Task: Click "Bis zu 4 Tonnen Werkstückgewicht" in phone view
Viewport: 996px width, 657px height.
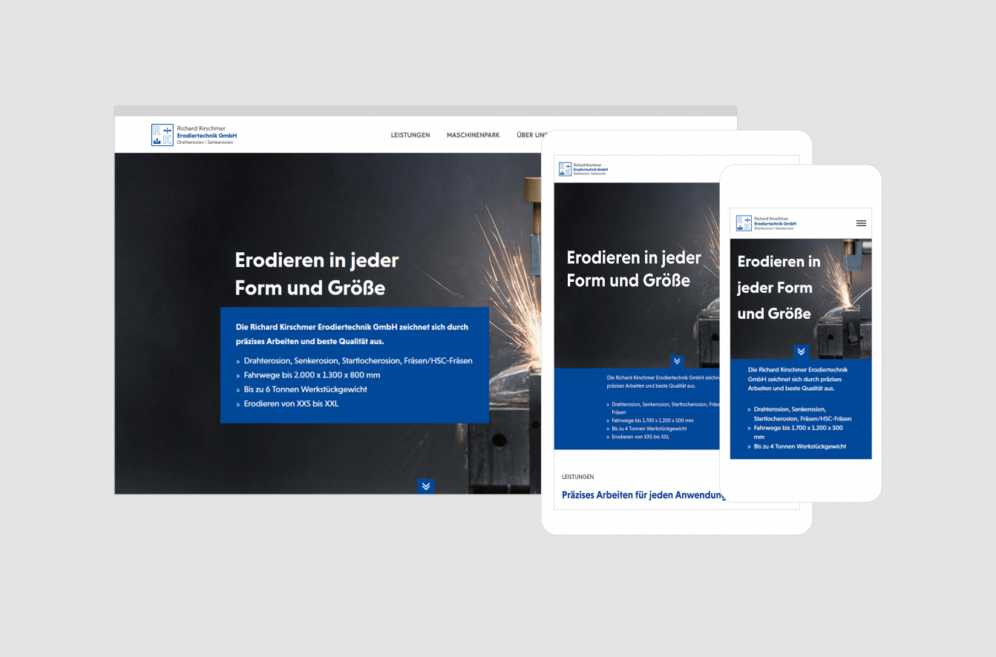Action: [800, 446]
